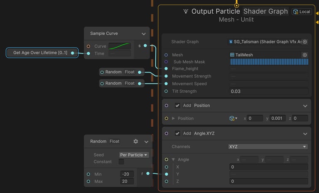Select the Get Age Over Lifetime node
Image resolution: width=319 pixels, height=193 pixels.
tap(40, 53)
